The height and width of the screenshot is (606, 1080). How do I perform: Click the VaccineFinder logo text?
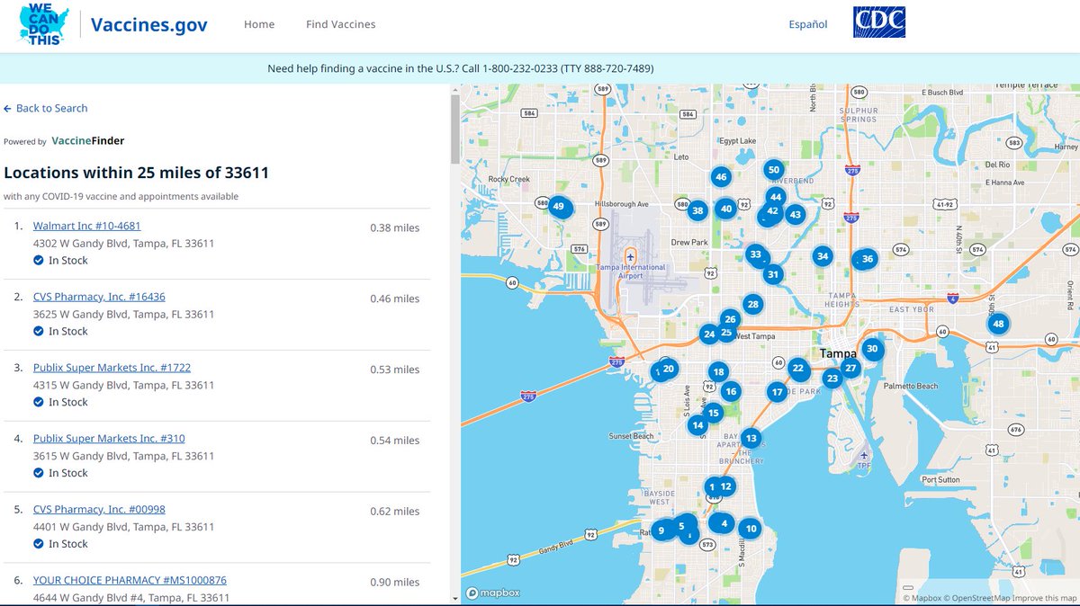click(88, 141)
